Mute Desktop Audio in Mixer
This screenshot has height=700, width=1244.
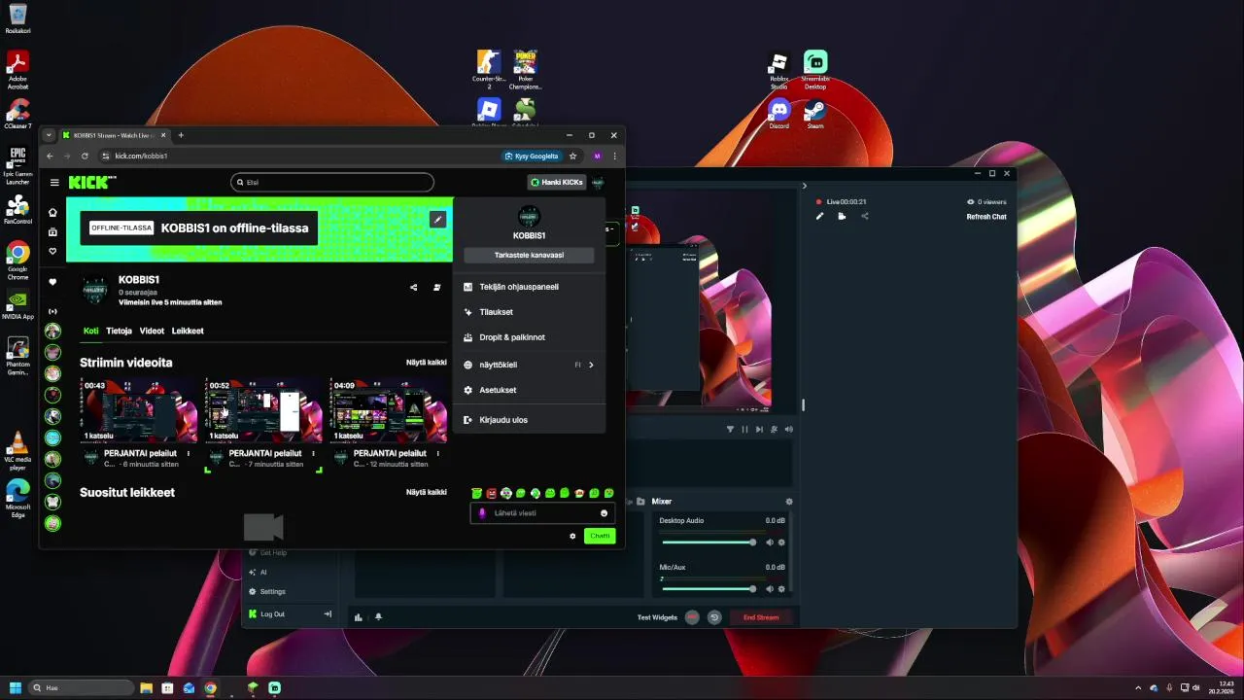(770, 542)
